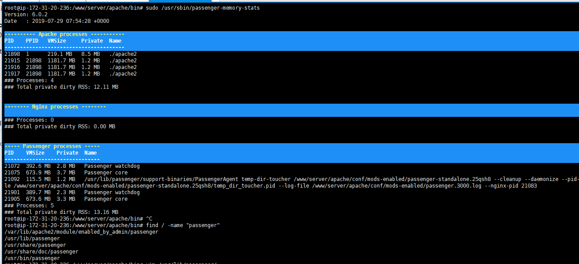The image size is (579, 264).
Task: Click the 8.5 MB private memory value
Action: tap(90, 54)
